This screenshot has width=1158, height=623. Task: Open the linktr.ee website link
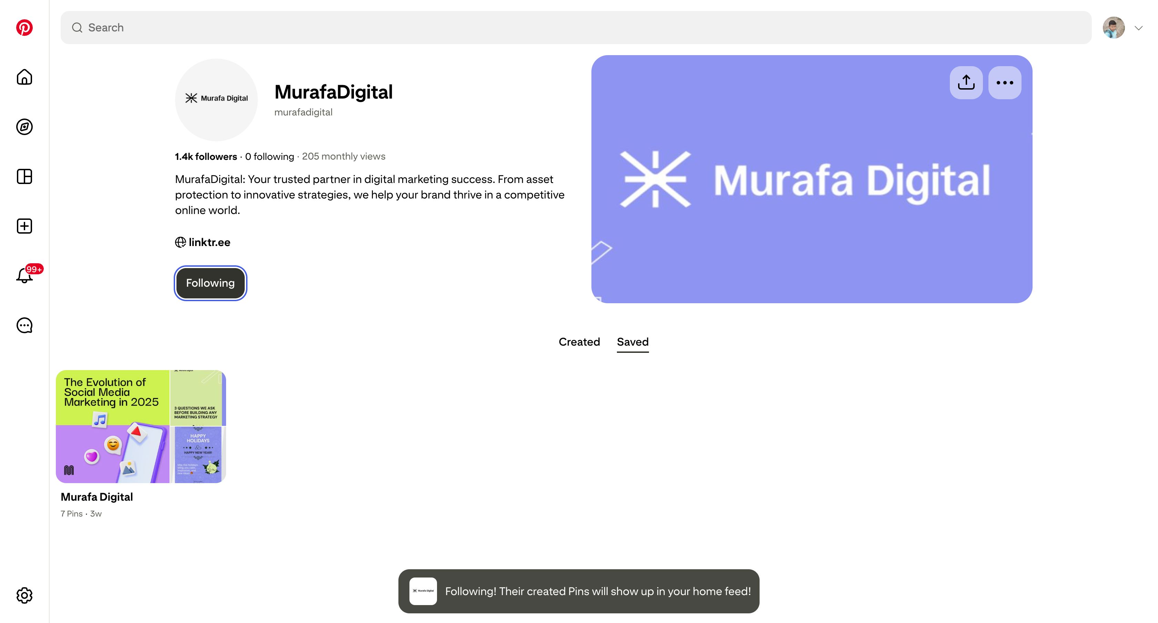coord(209,242)
